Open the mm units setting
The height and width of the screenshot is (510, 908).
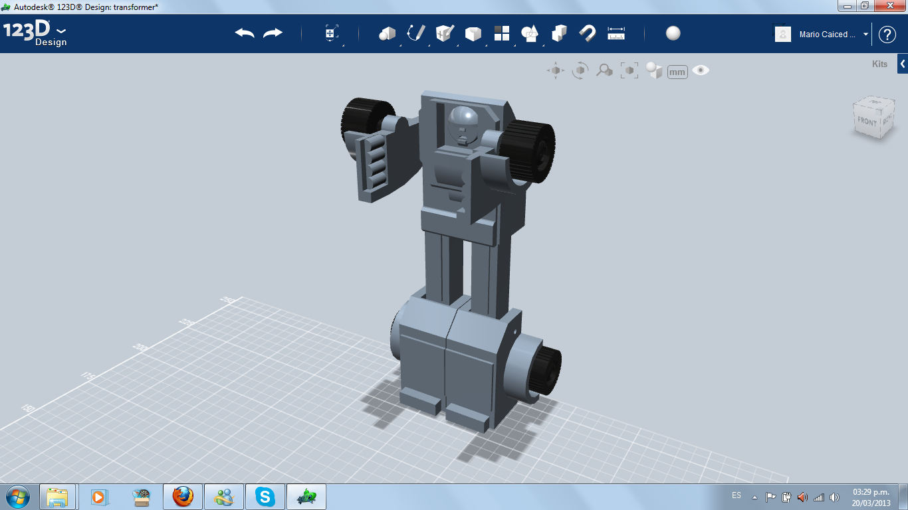click(x=677, y=71)
